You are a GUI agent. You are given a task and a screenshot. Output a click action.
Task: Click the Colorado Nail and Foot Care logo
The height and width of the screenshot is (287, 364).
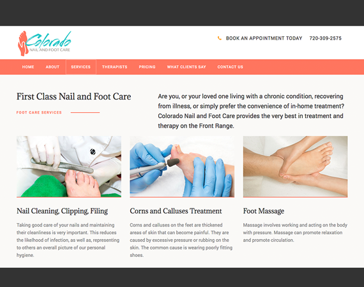tap(44, 43)
